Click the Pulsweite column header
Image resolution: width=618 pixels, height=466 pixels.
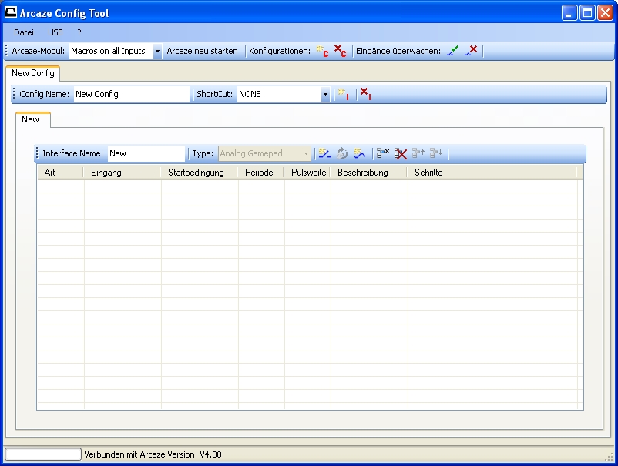[x=307, y=173]
